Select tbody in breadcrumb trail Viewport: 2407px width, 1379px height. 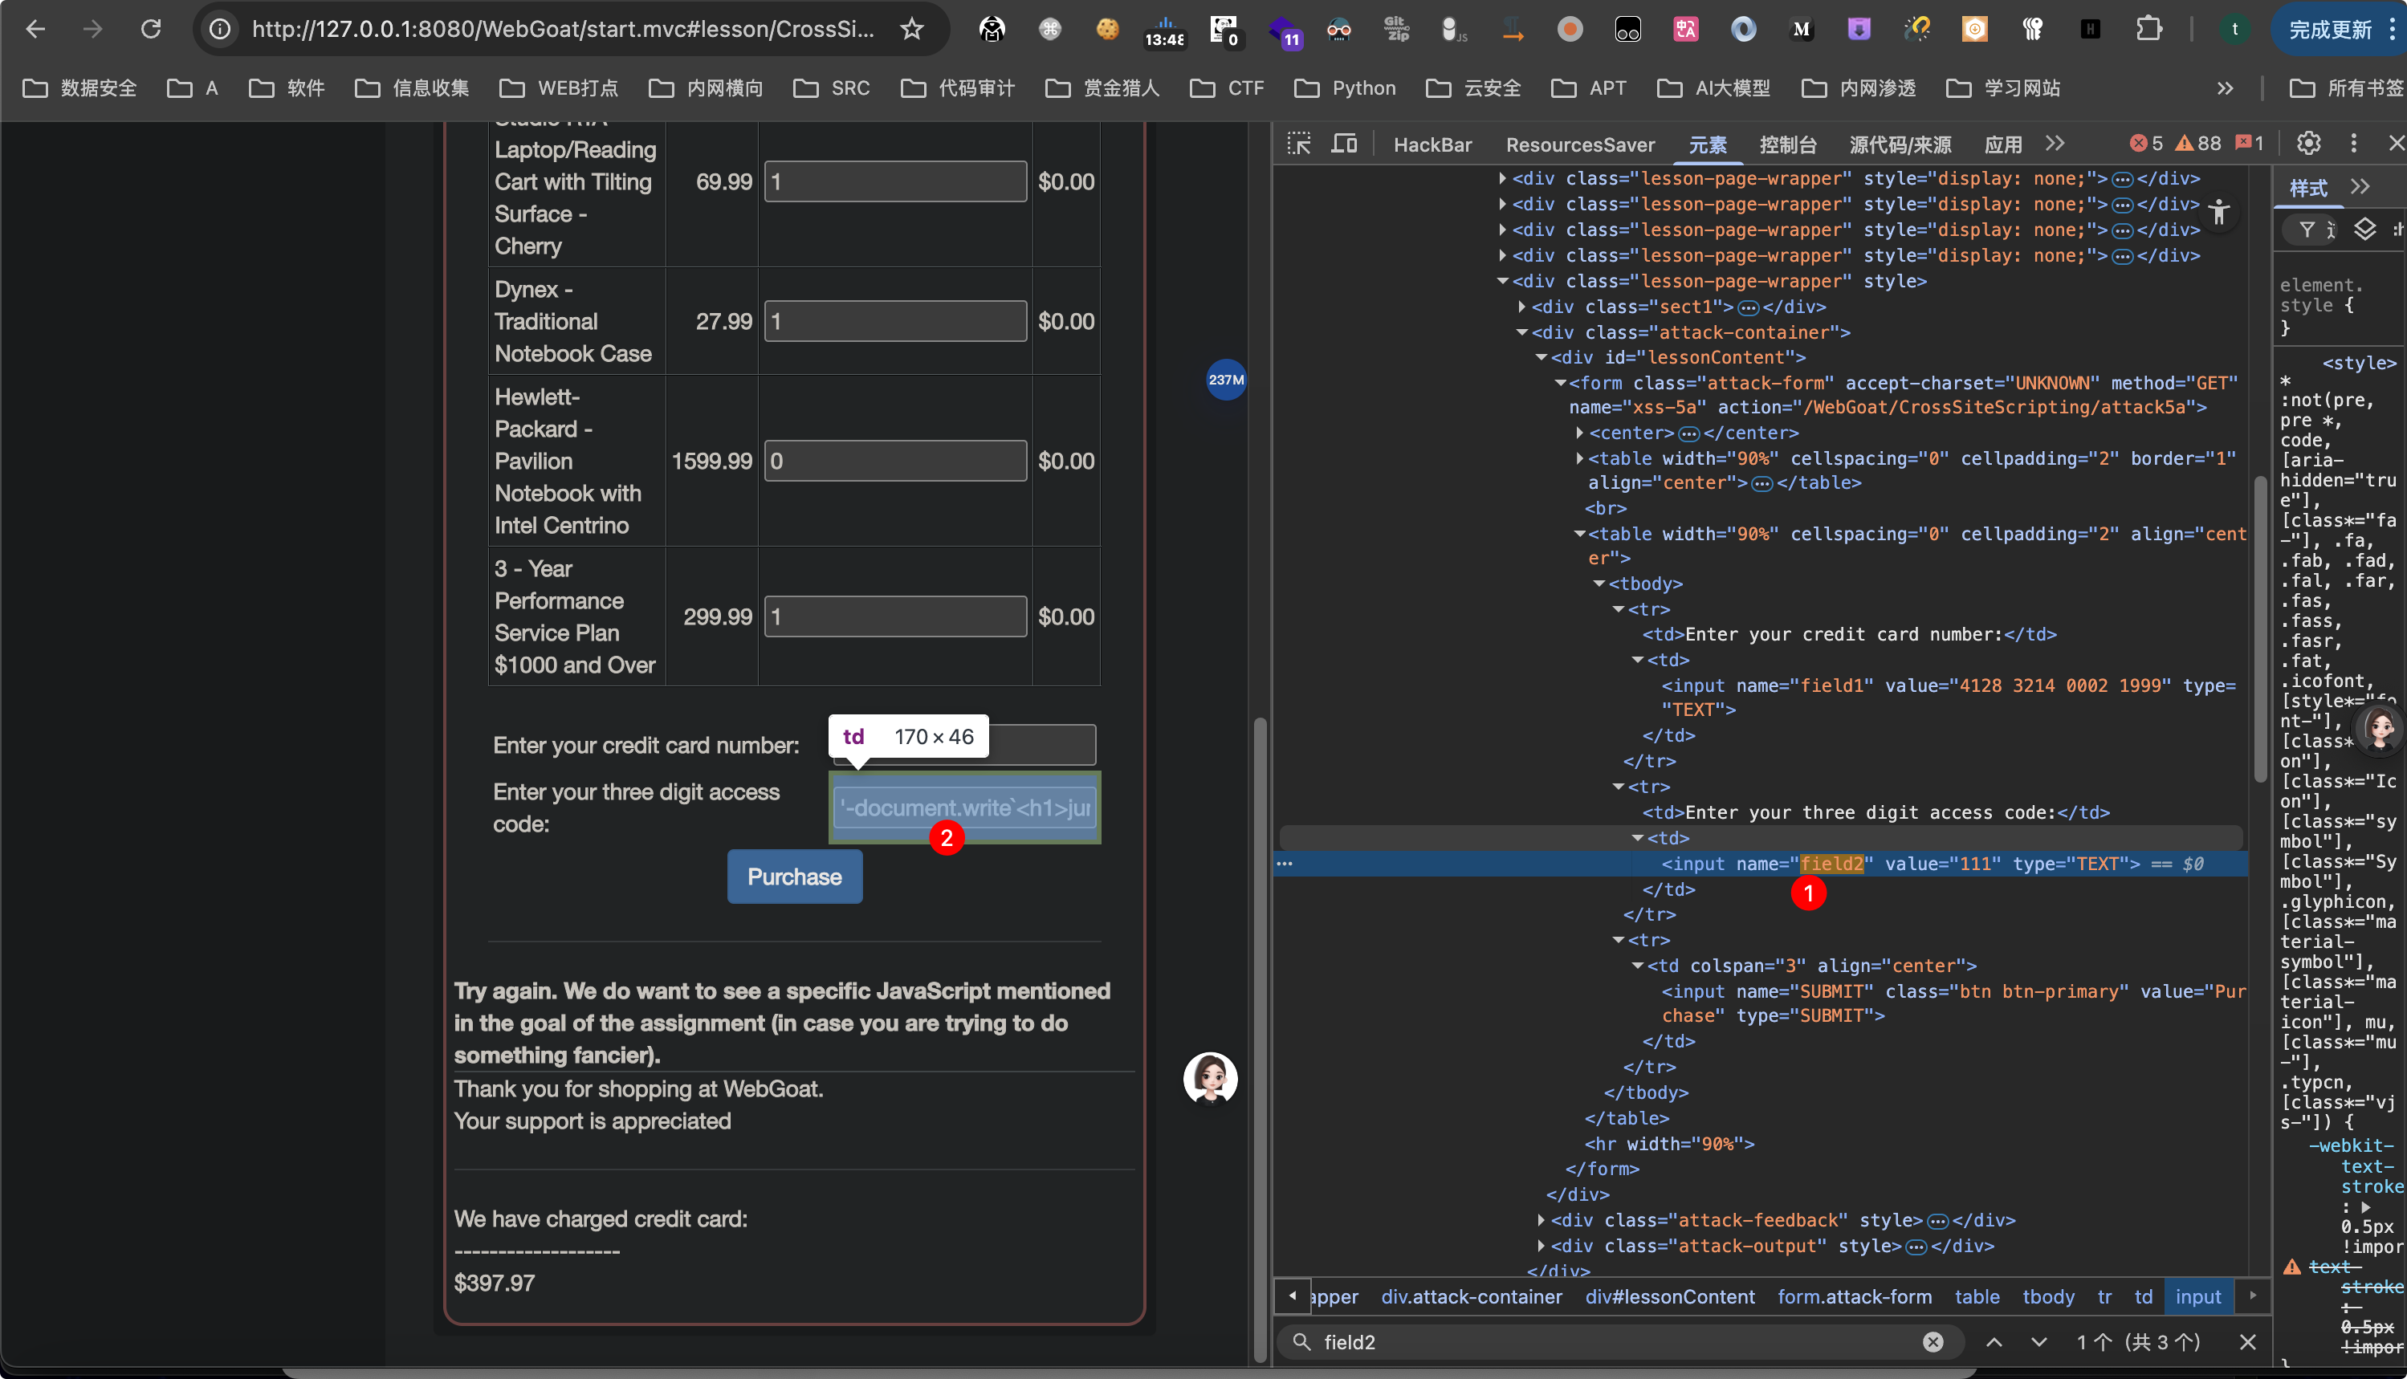click(2048, 1296)
